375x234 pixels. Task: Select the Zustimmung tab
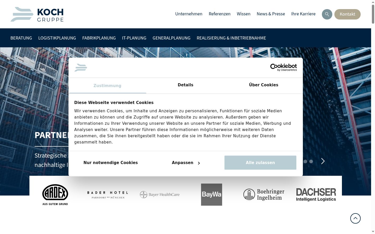[x=107, y=86]
